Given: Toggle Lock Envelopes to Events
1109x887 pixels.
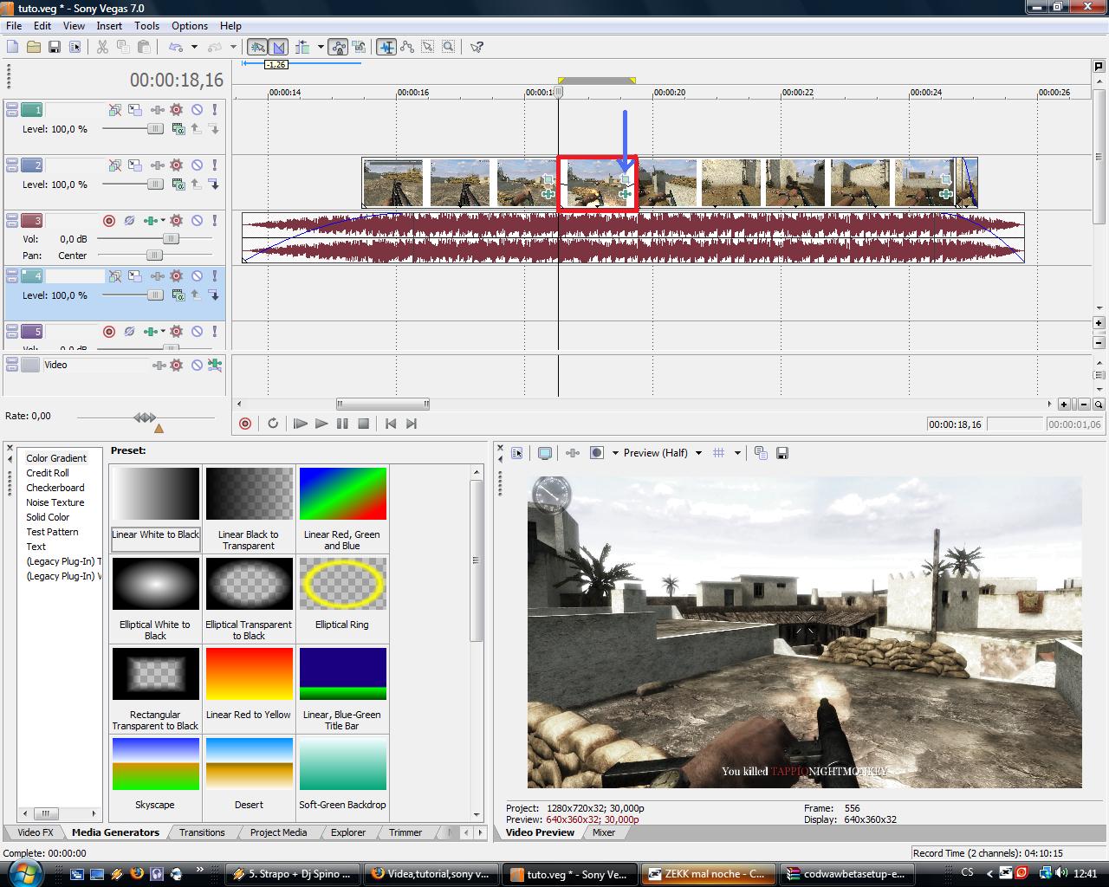Looking at the screenshot, I should (338, 47).
